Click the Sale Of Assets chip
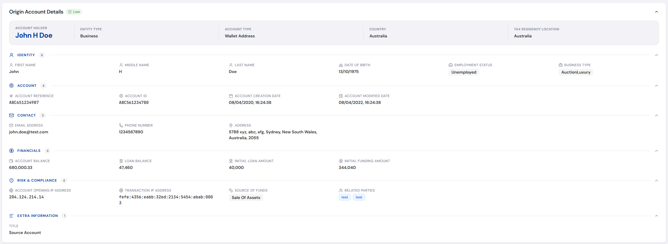 coord(246,197)
